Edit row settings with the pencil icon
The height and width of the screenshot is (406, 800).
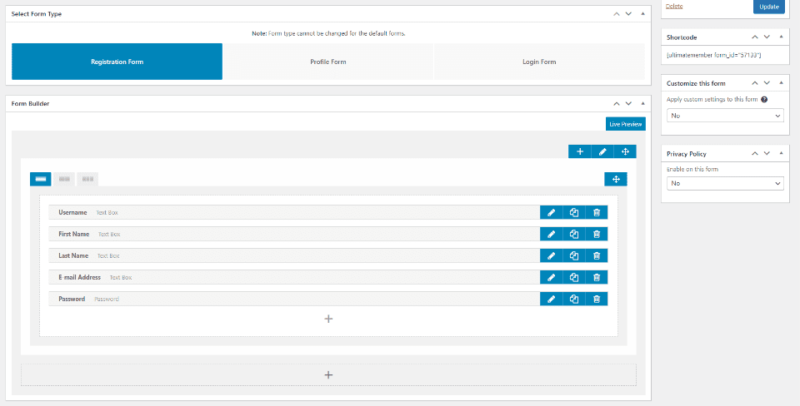(x=602, y=151)
